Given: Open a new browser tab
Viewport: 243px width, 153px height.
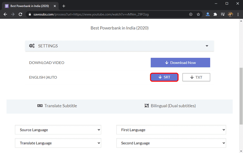Looking at the screenshot, I should [64, 6].
